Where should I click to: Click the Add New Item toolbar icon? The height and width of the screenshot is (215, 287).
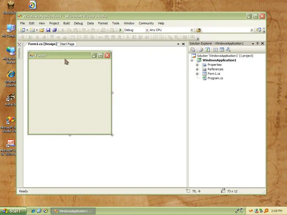[32, 30]
